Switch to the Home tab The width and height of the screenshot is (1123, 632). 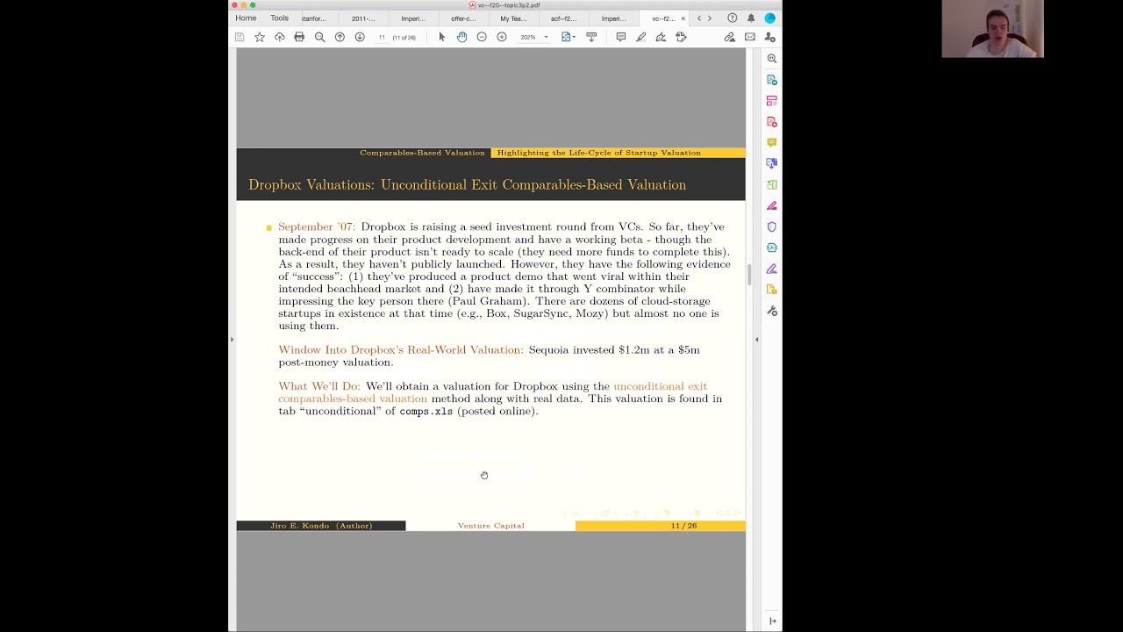pyautogui.click(x=246, y=18)
